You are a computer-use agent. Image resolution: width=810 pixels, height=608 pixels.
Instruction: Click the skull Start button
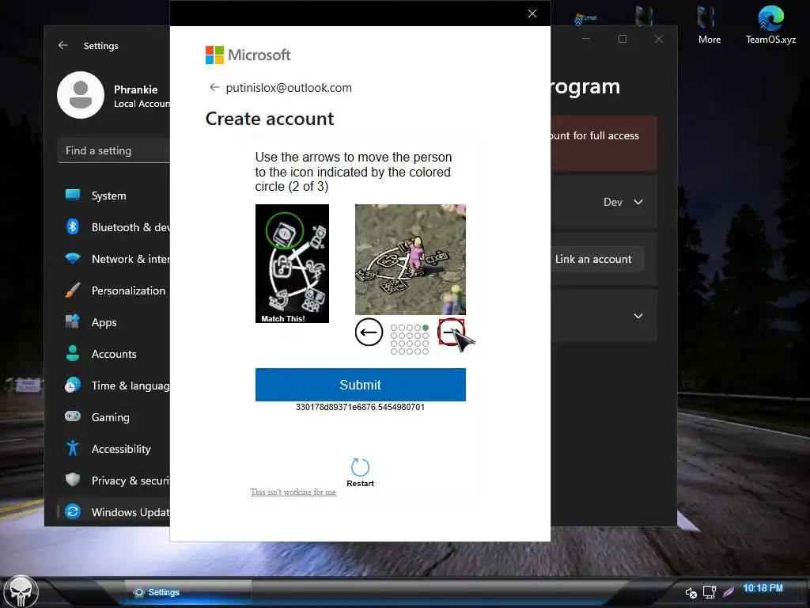point(21,592)
